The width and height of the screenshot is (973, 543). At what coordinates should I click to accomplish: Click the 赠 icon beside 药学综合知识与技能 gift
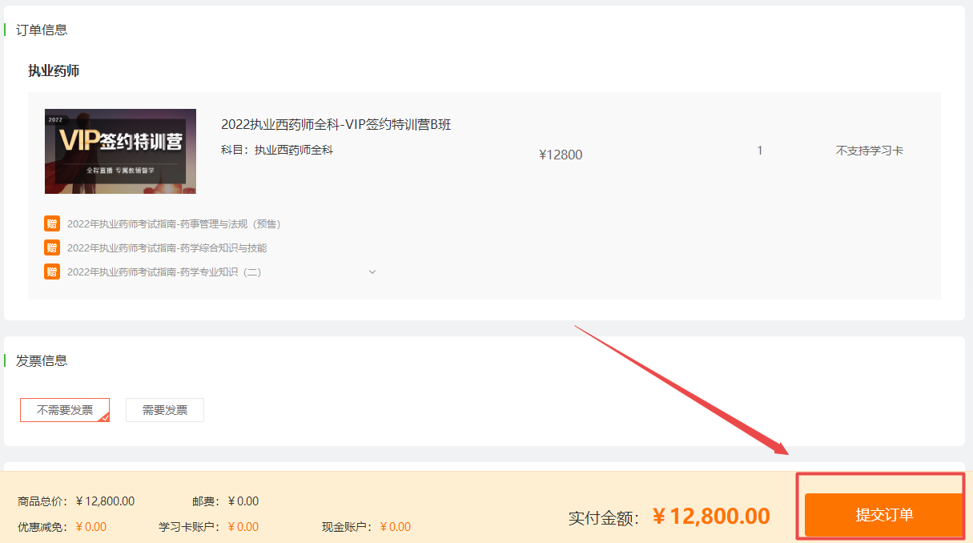pos(52,247)
